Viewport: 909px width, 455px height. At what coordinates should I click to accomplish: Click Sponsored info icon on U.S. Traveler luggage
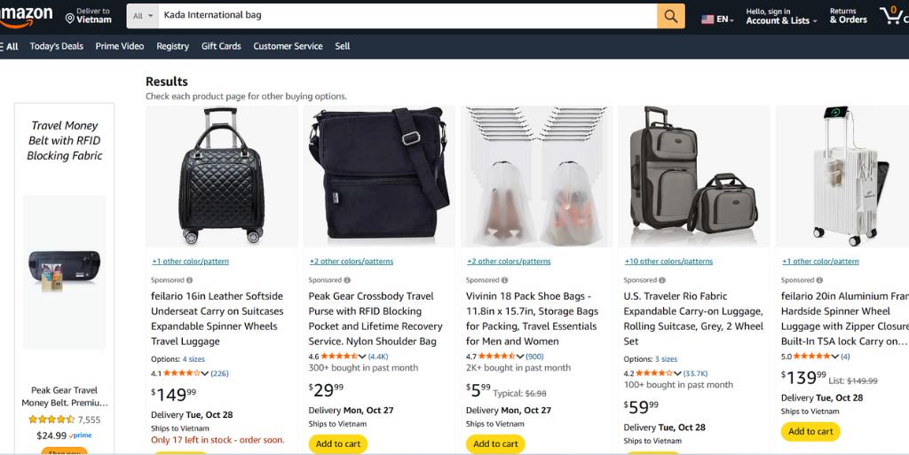[x=662, y=280]
